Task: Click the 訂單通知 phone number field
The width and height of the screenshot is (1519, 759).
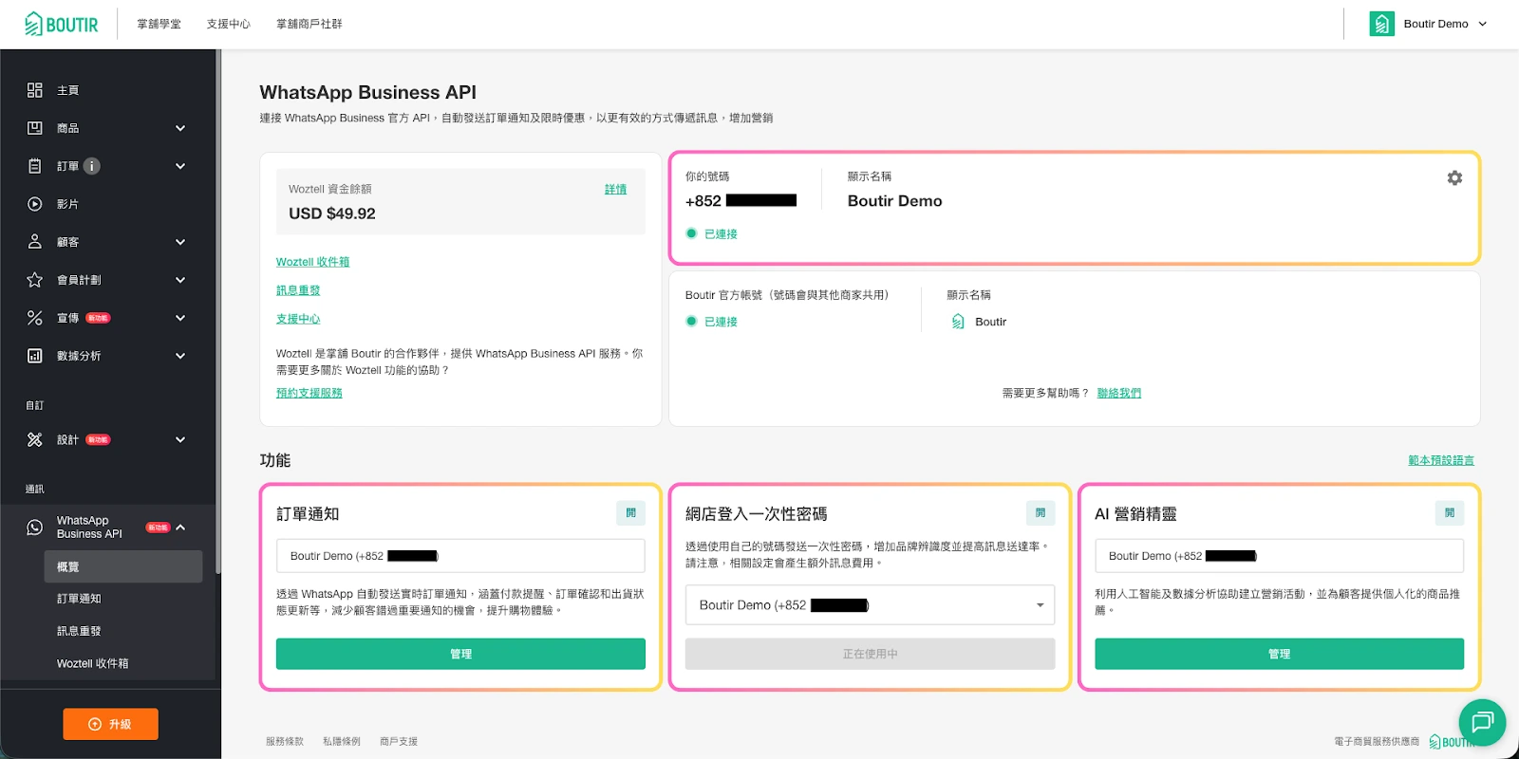Action: point(460,556)
